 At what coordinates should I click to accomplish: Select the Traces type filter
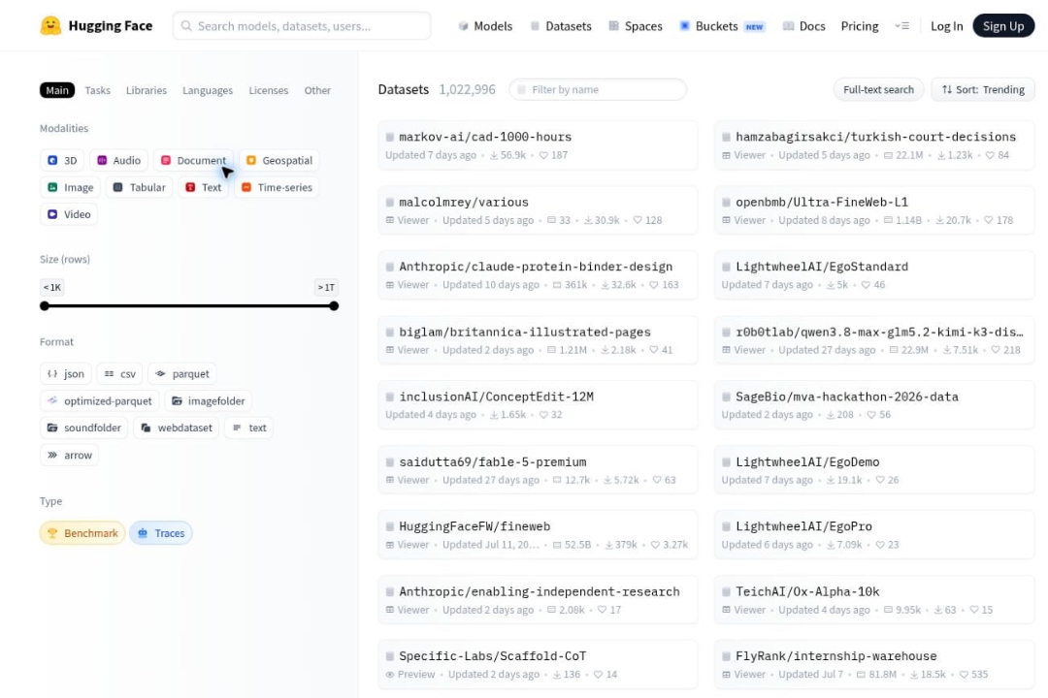161,533
